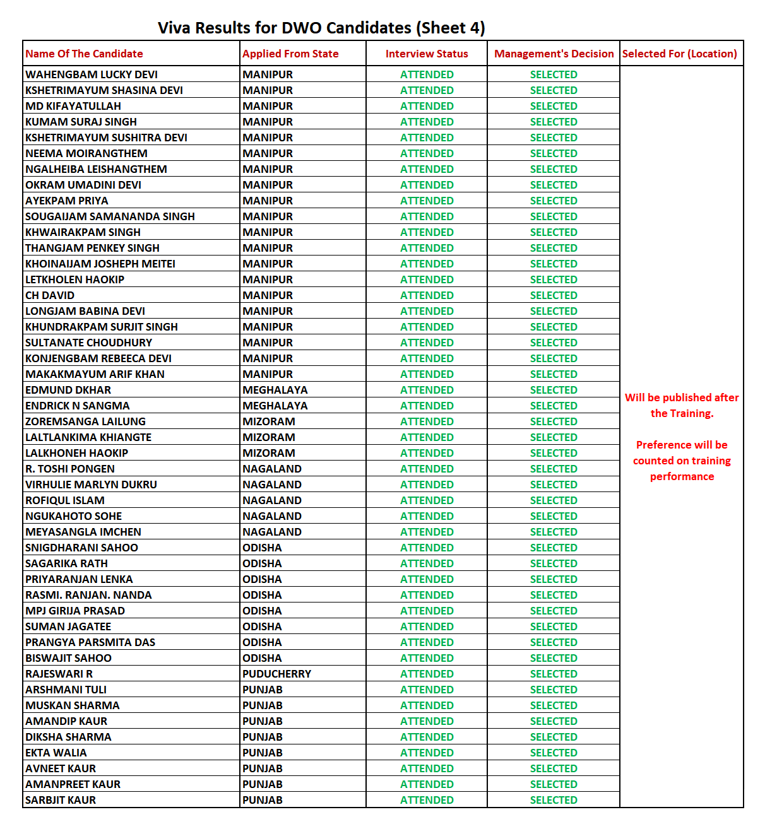The height and width of the screenshot is (829, 765).
Task: Click ATTENDED status for ARSHMANI TULI
Action: (x=427, y=690)
